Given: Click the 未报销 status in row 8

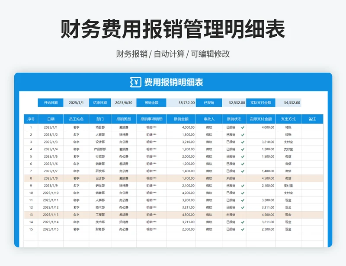Looking at the screenshot, I should click(x=231, y=178).
